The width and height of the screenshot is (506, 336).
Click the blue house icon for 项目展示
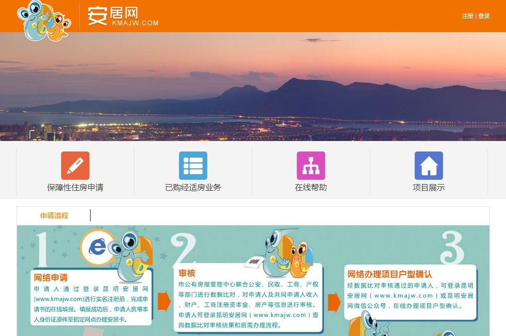428,166
